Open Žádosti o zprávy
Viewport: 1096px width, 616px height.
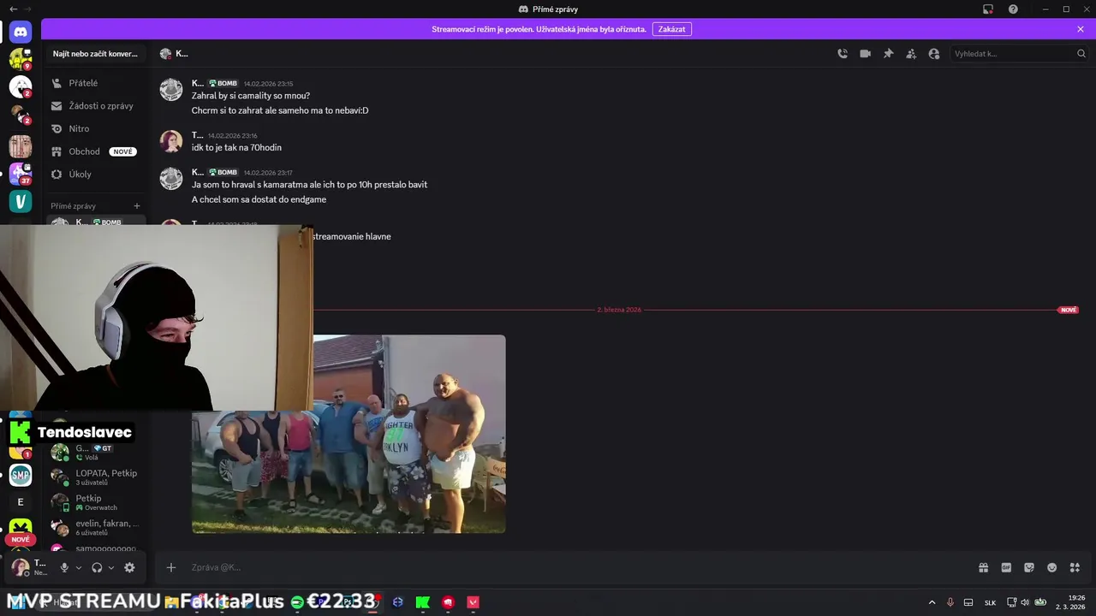coord(94,106)
